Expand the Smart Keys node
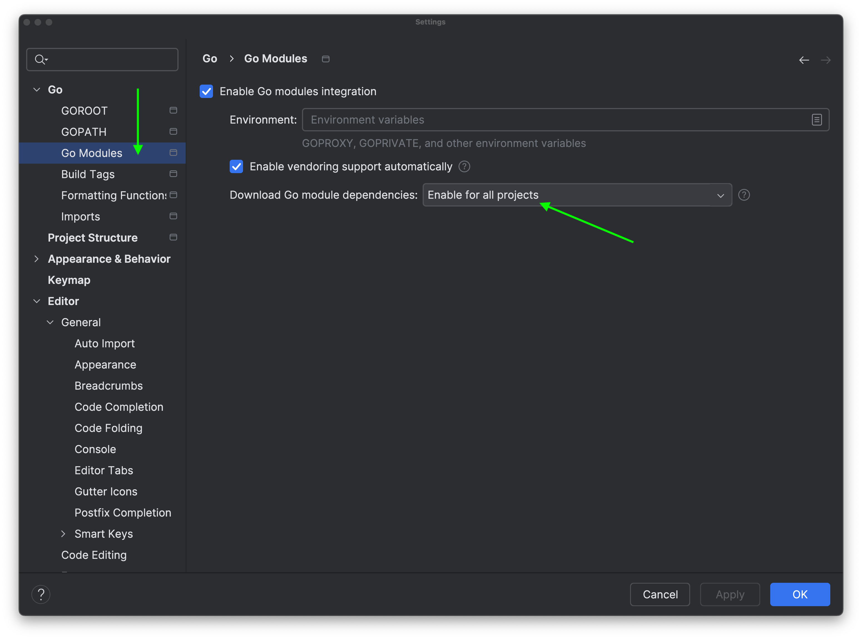The height and width of the screenshot is (639, 862). click(x=63, y=534)
